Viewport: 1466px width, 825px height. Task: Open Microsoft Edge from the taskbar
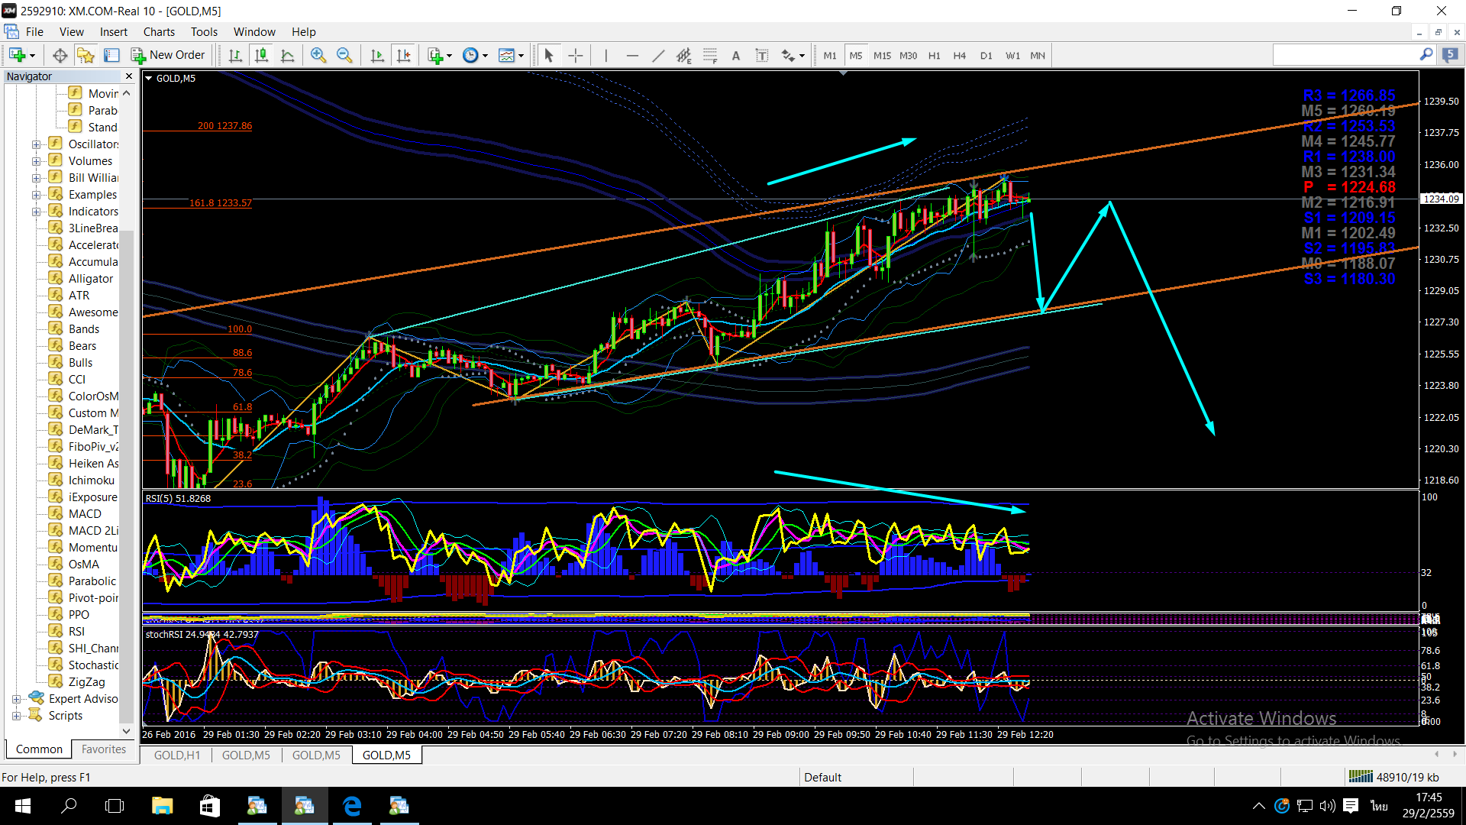(352, 806)
